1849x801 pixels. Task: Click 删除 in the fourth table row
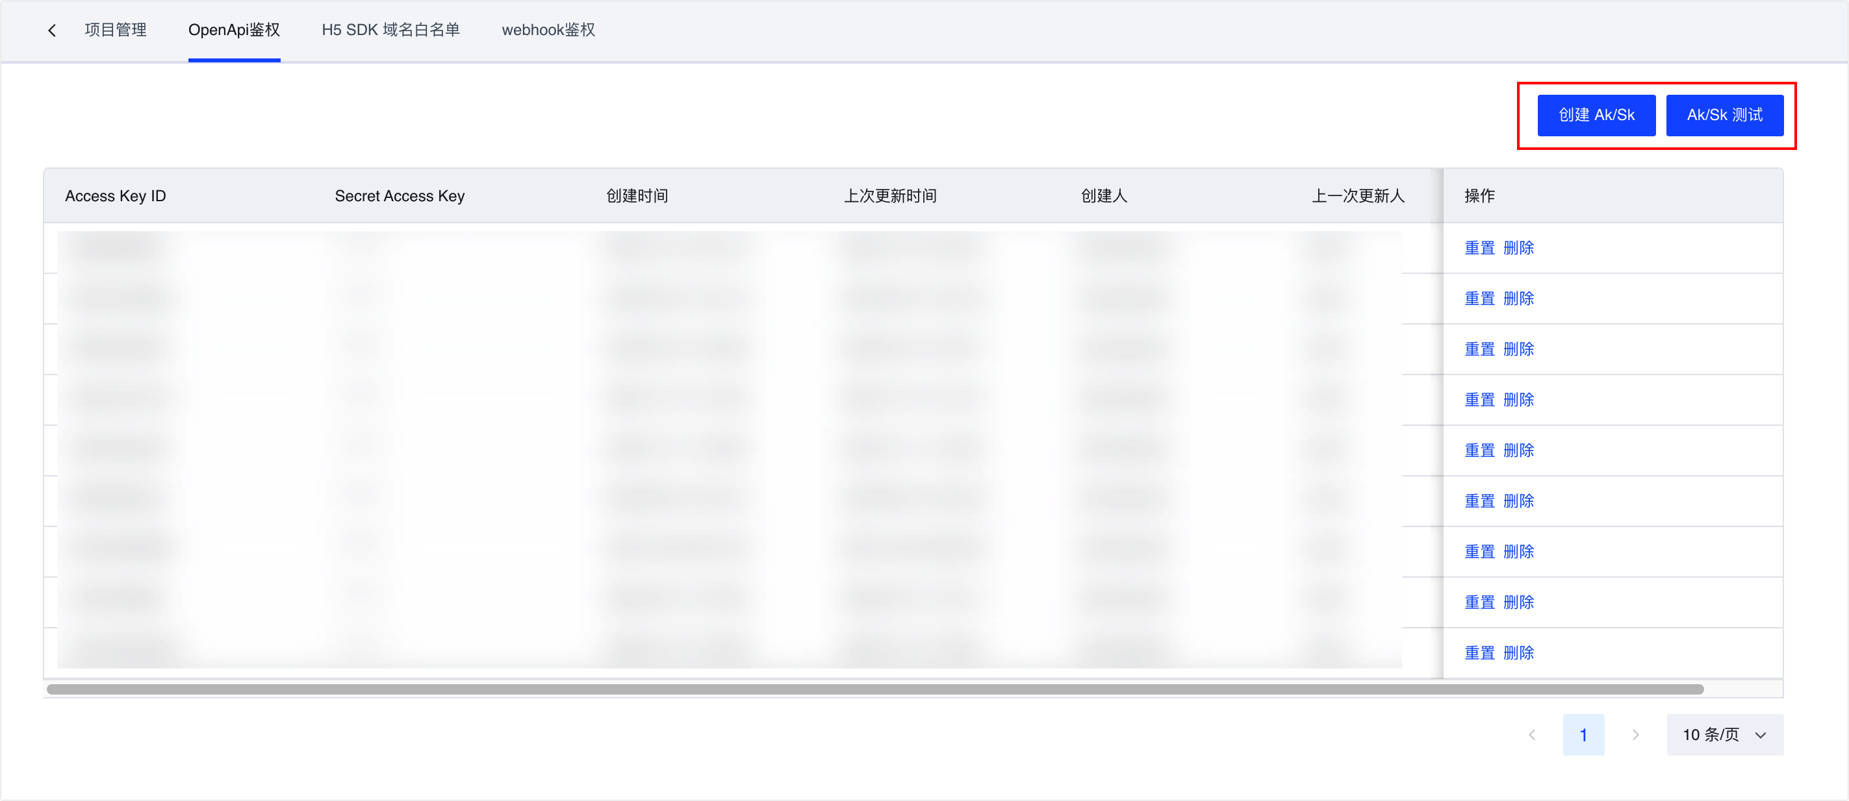1518,400
